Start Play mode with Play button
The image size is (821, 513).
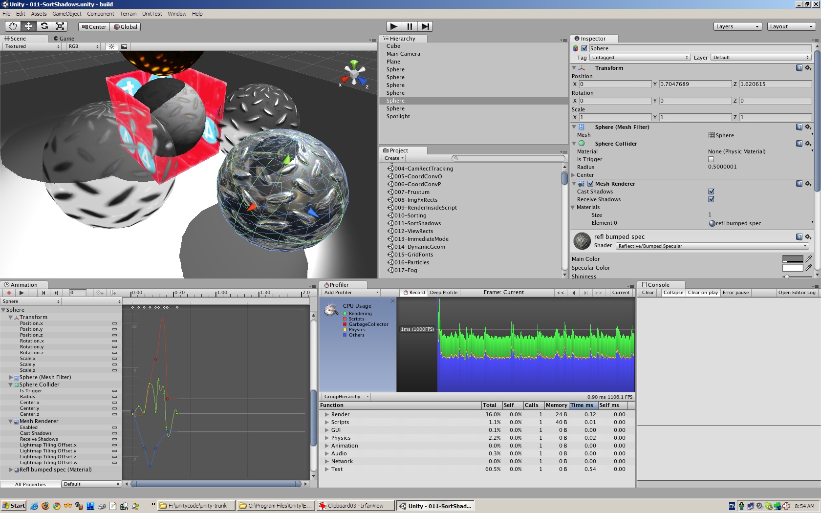[x=394, y=26]
